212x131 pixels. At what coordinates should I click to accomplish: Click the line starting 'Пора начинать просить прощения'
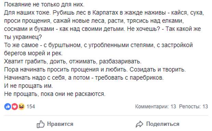pos(95,69)
